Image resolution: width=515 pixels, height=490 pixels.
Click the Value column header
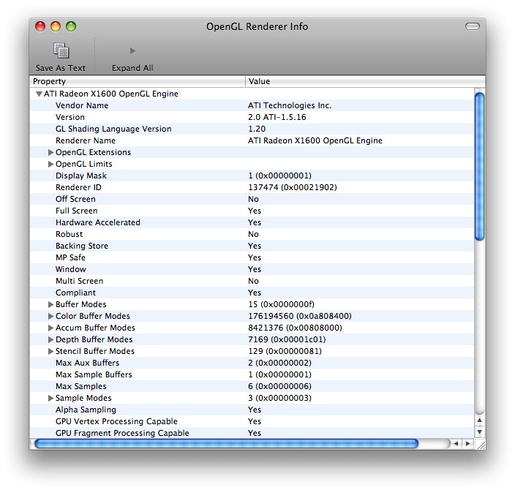tap(358, 82)
